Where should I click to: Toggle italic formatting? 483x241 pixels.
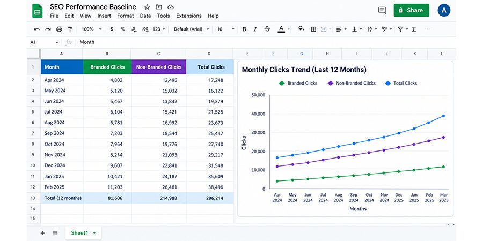click(255, 29)
